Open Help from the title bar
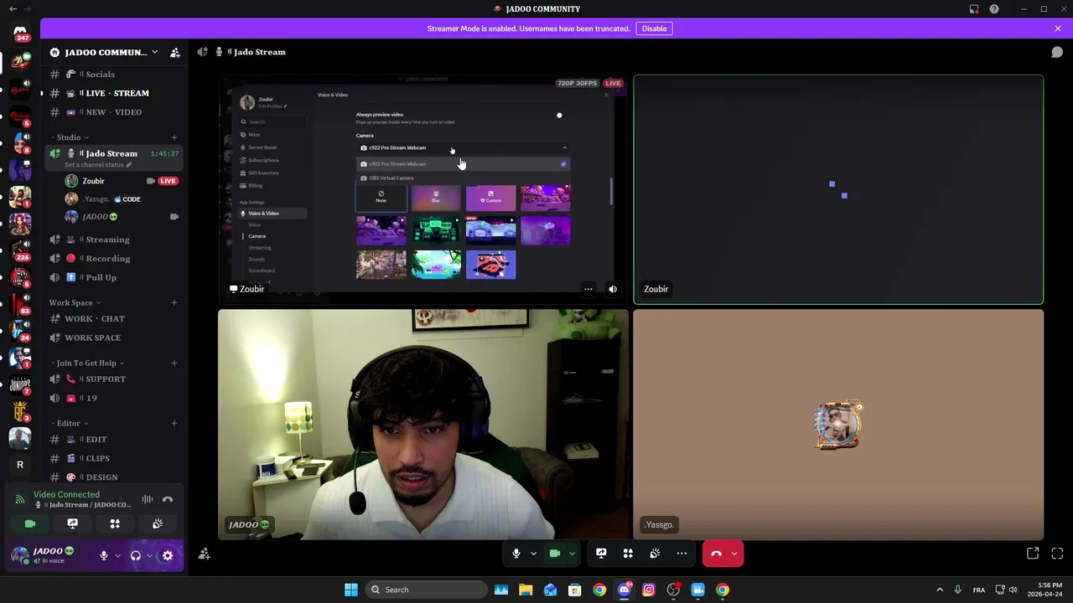This screenshot has height=603, width=1073. tap(994, 9)
